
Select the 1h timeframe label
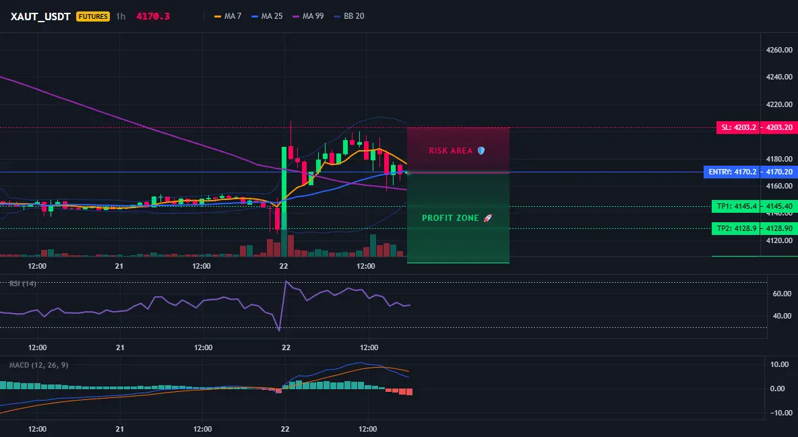tap(120, 16)
